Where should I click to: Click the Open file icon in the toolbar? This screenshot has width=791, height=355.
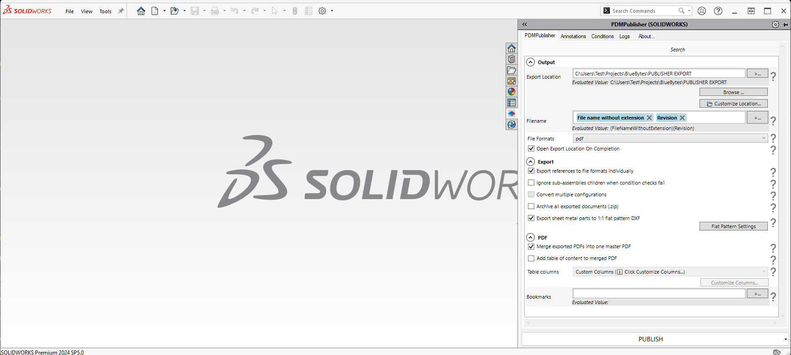tap(174, 11)
